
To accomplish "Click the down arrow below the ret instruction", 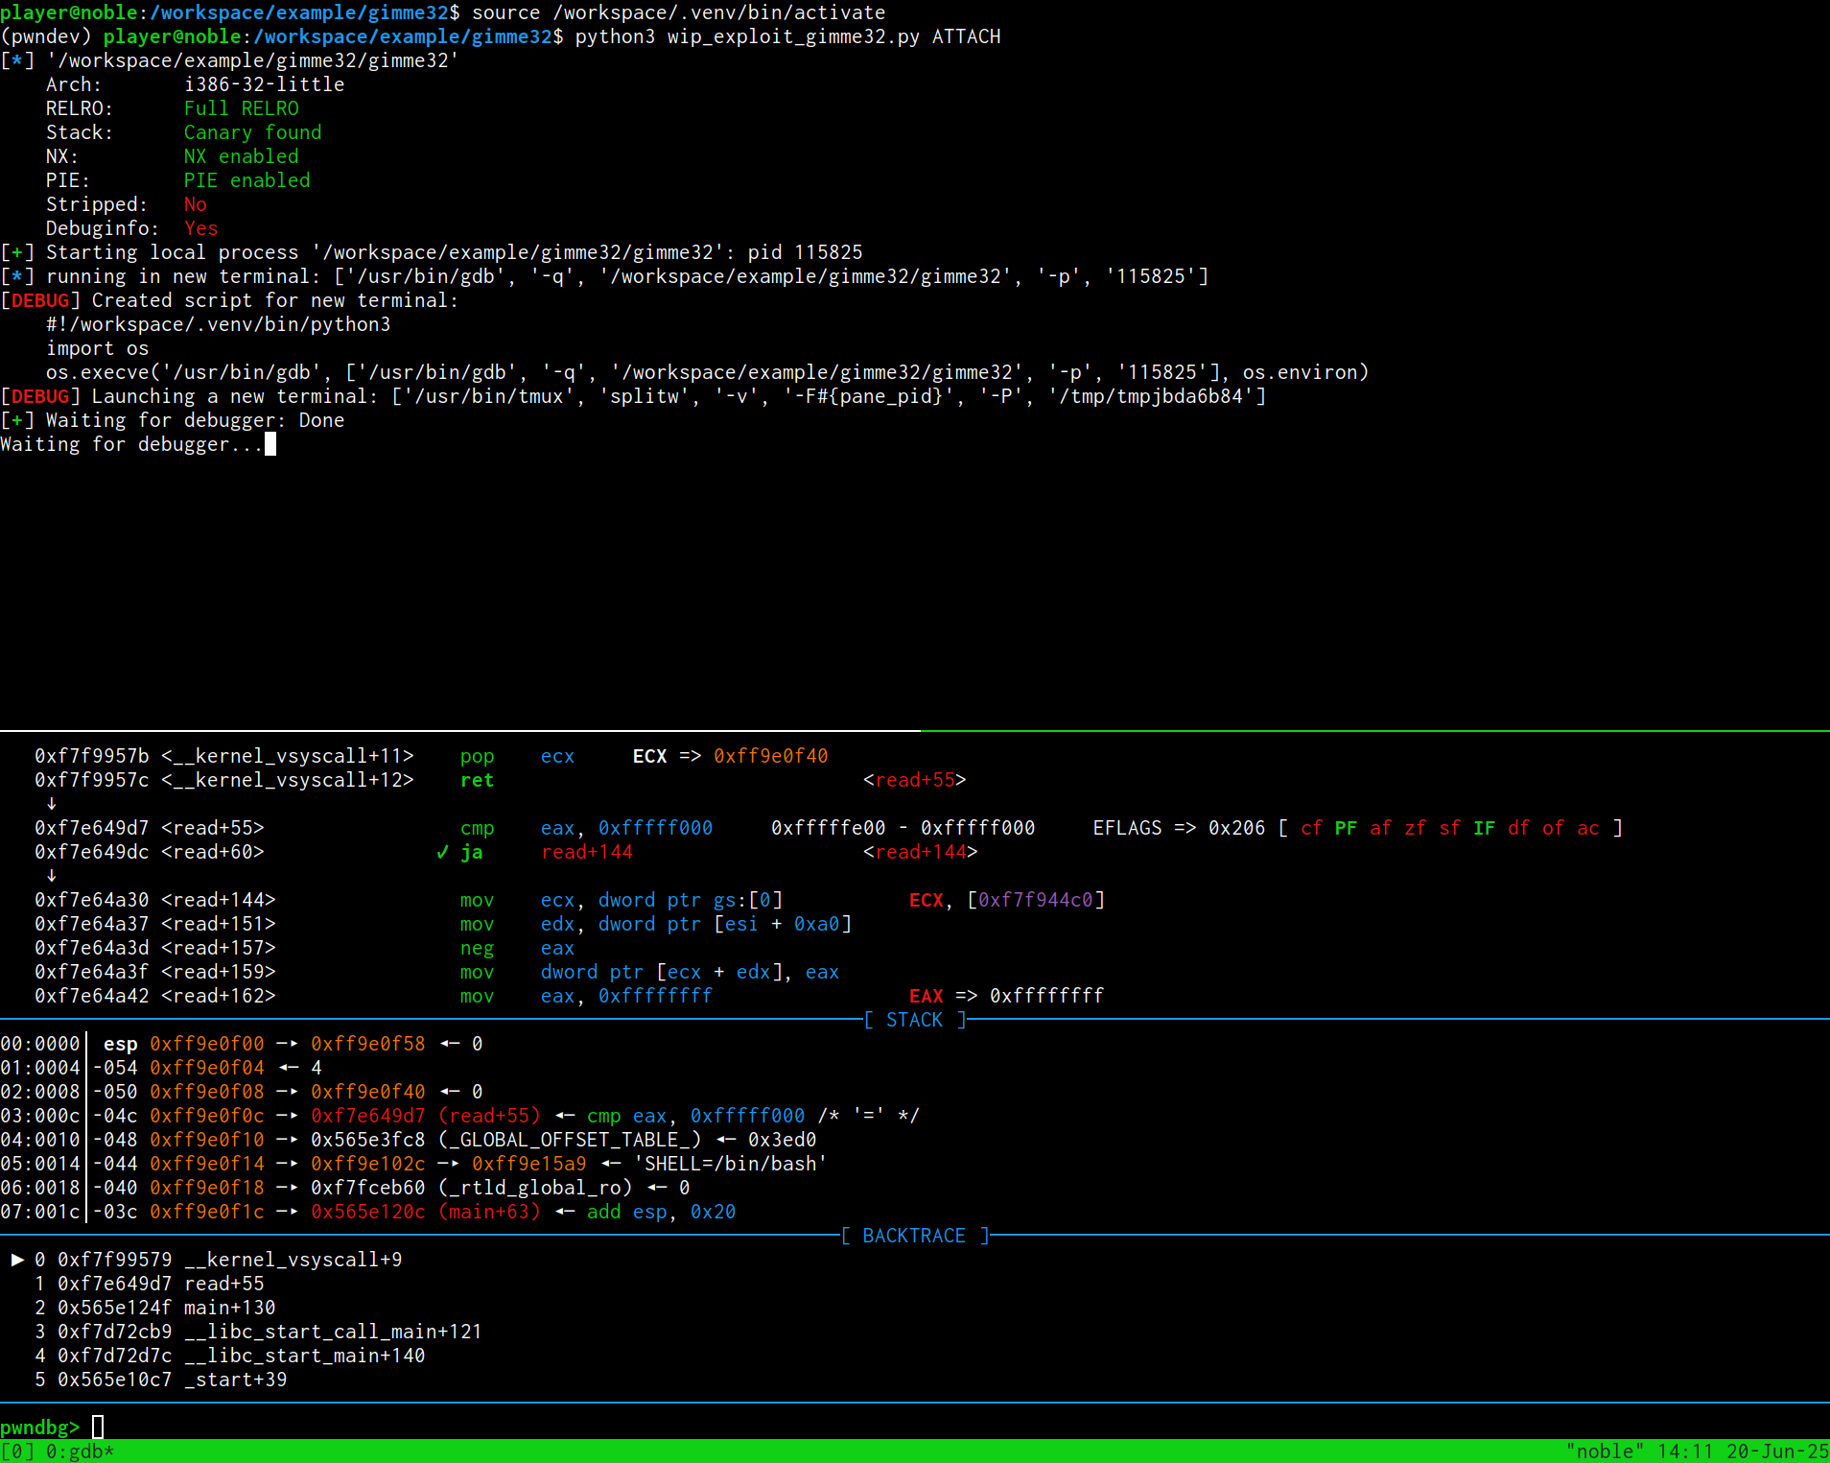I will point(52,804).
